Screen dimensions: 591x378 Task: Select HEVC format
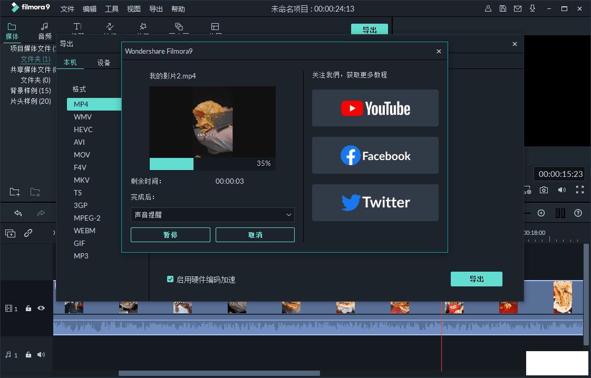point(83,130)
